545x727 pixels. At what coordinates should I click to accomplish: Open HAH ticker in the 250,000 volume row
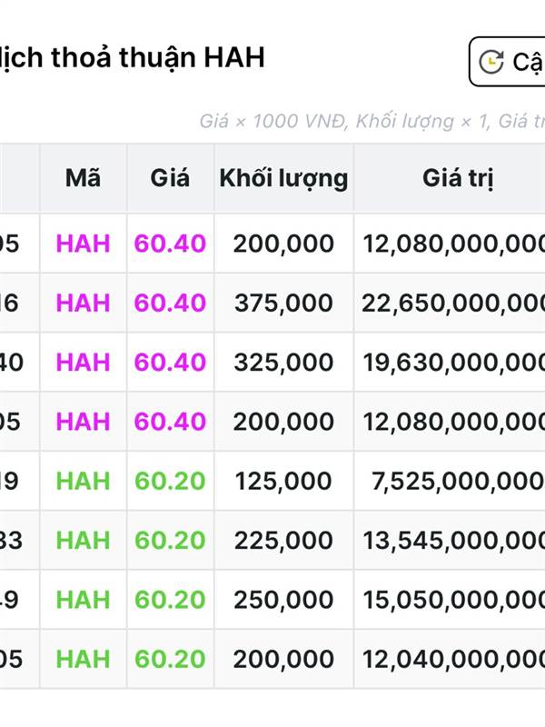[83, 600]
